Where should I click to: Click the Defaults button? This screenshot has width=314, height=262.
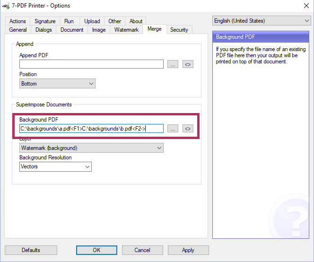(31, 250)
